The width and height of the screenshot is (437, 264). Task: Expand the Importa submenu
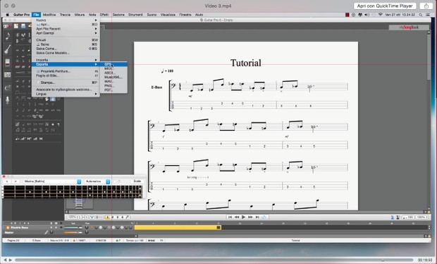coord(66,60)
